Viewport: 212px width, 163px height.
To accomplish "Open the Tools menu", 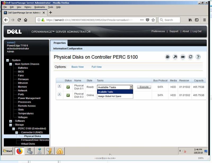I will 51,7.
